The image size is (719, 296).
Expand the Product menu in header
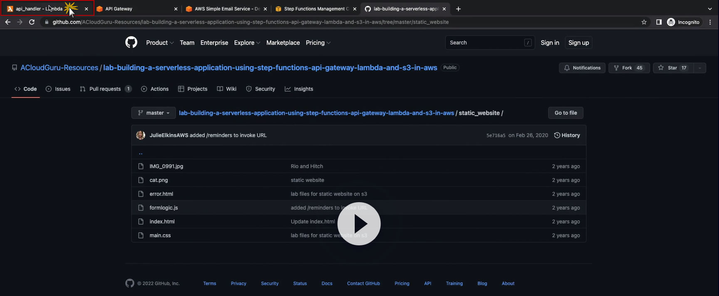[x=160, y=43]
